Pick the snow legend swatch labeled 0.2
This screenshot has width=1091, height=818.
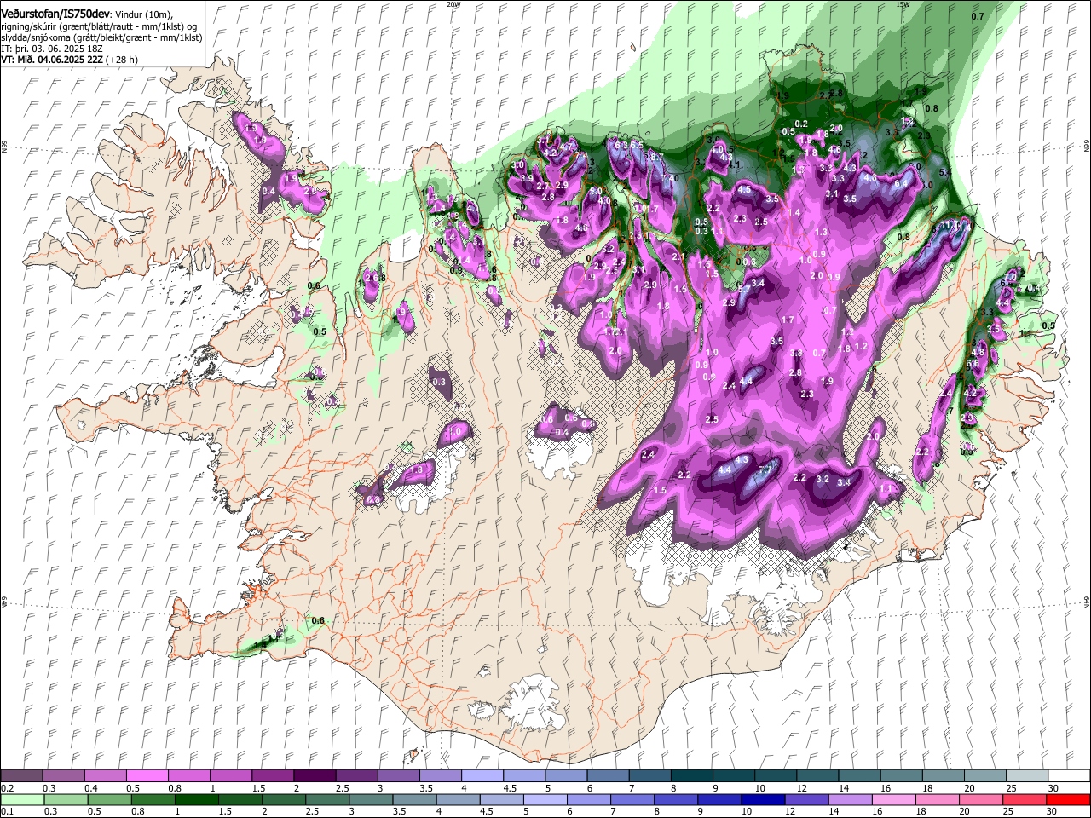pyautogui.click(x=21, y=775)
